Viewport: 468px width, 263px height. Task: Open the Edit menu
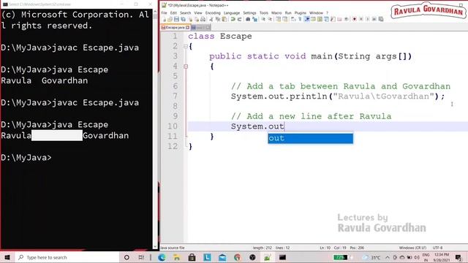173,13
